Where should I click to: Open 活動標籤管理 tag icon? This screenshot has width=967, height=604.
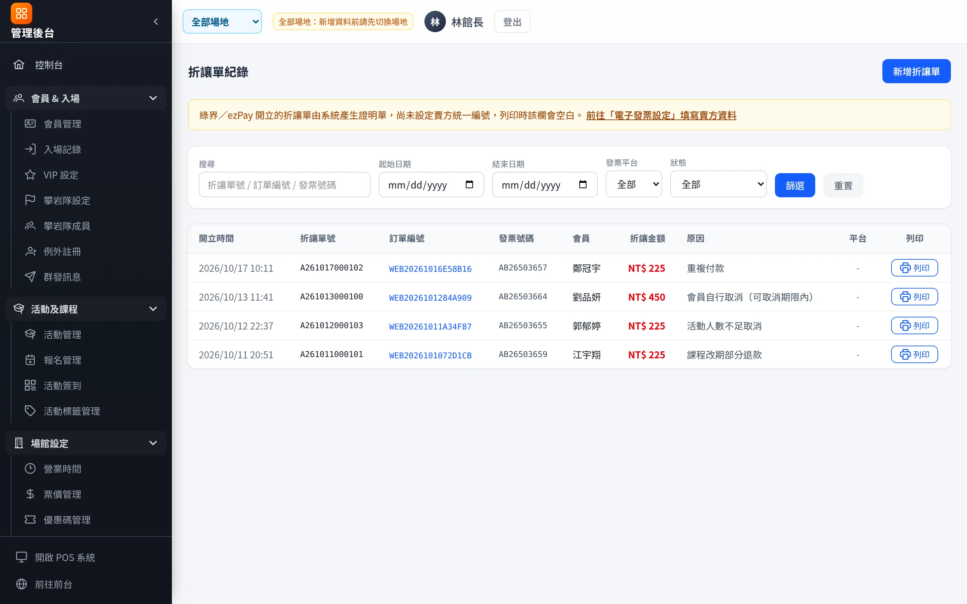tap(30, 411)
